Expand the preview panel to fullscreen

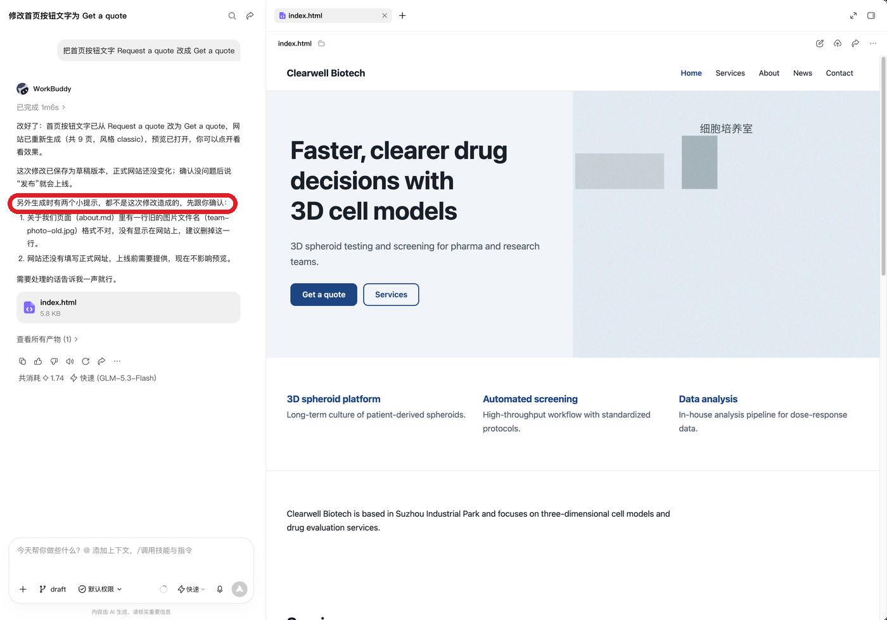coord(853,15)
